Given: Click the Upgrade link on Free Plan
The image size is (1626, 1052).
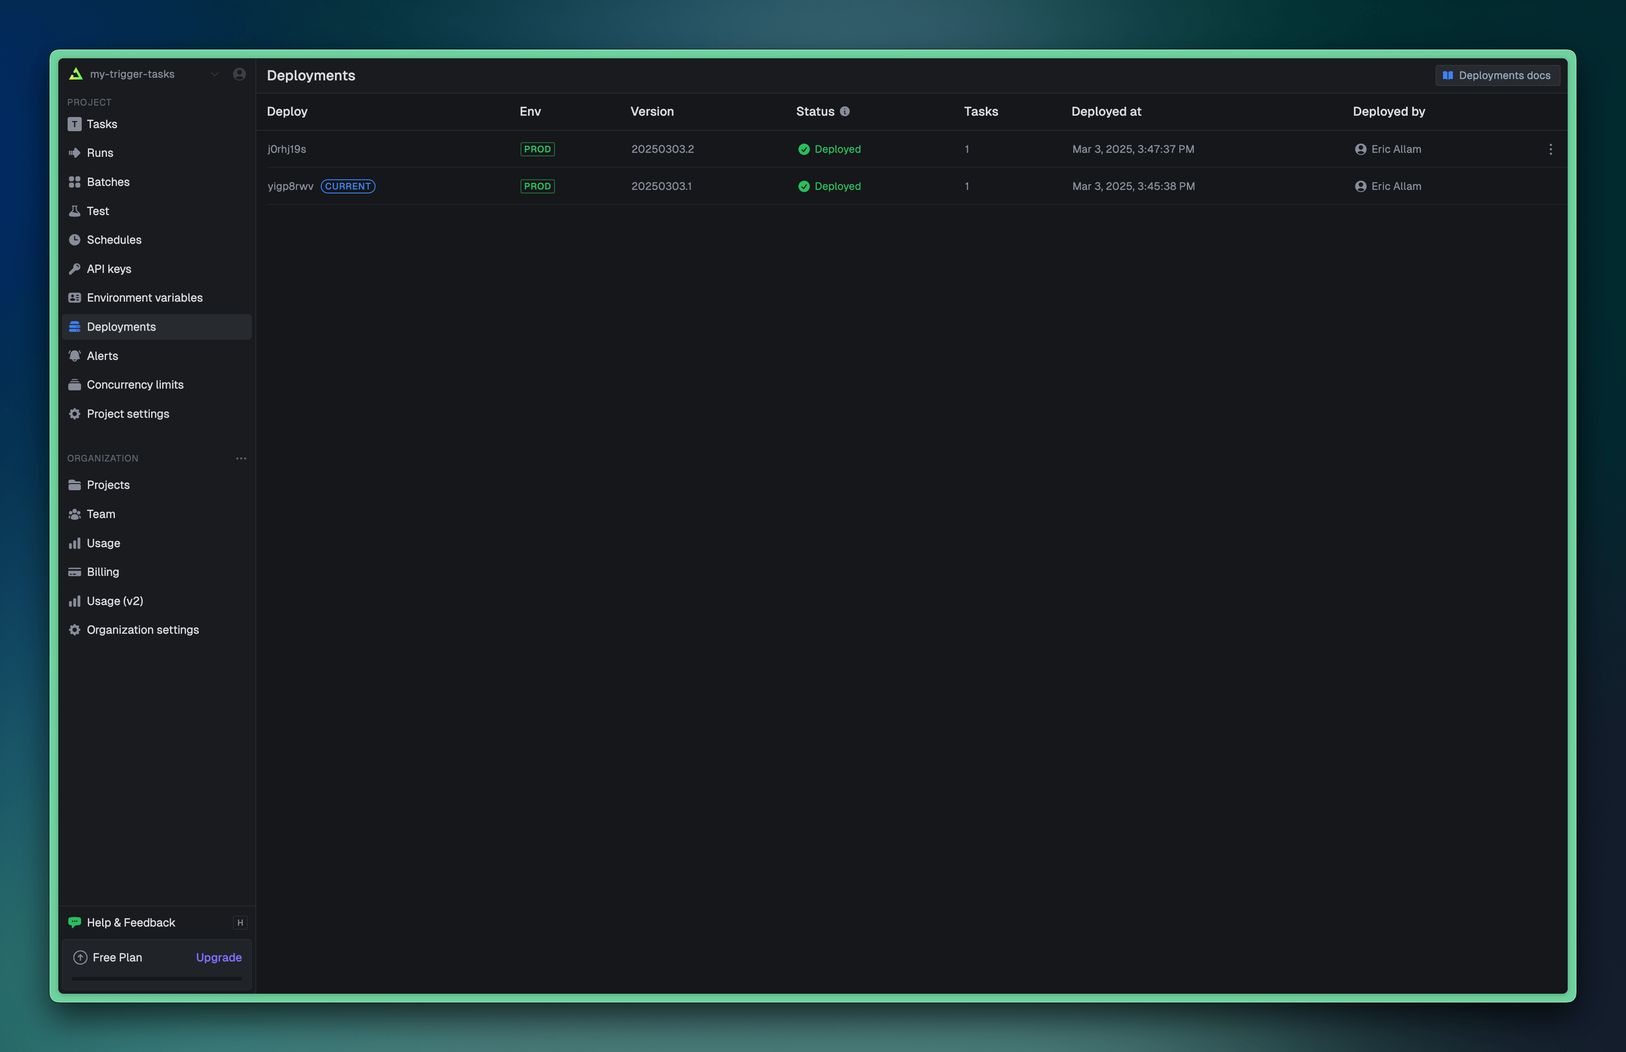Looking at the screenshot, I should coord(218,957).
